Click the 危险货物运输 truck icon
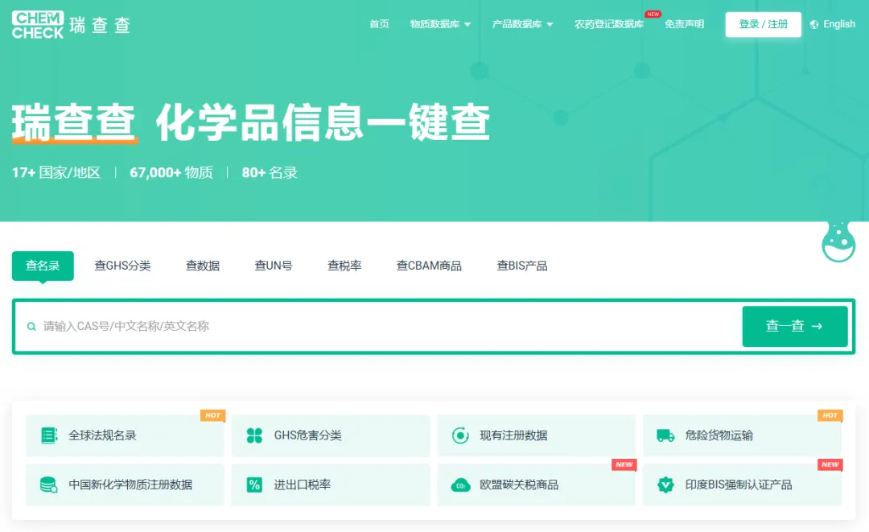Viewport: 869px width, 532px height. coord(665,435)
